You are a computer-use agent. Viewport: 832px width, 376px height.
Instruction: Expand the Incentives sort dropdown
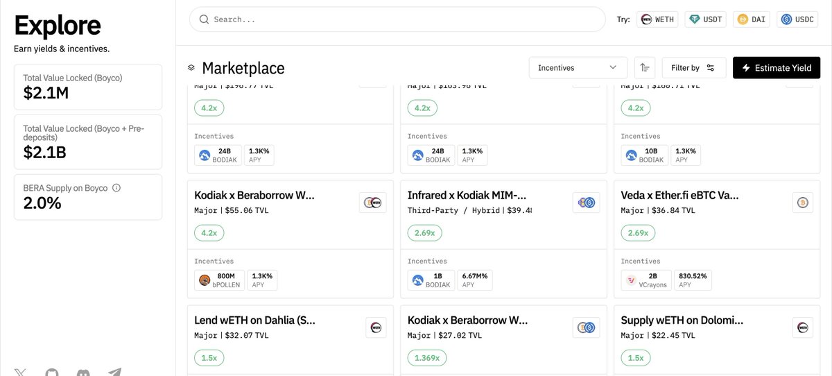coord(578,67)
